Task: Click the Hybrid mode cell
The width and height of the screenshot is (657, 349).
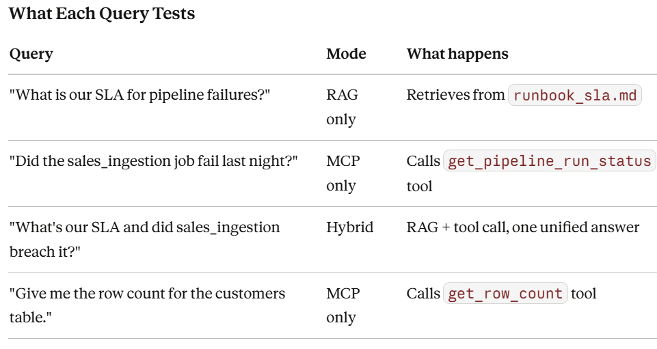Action: 349,227
